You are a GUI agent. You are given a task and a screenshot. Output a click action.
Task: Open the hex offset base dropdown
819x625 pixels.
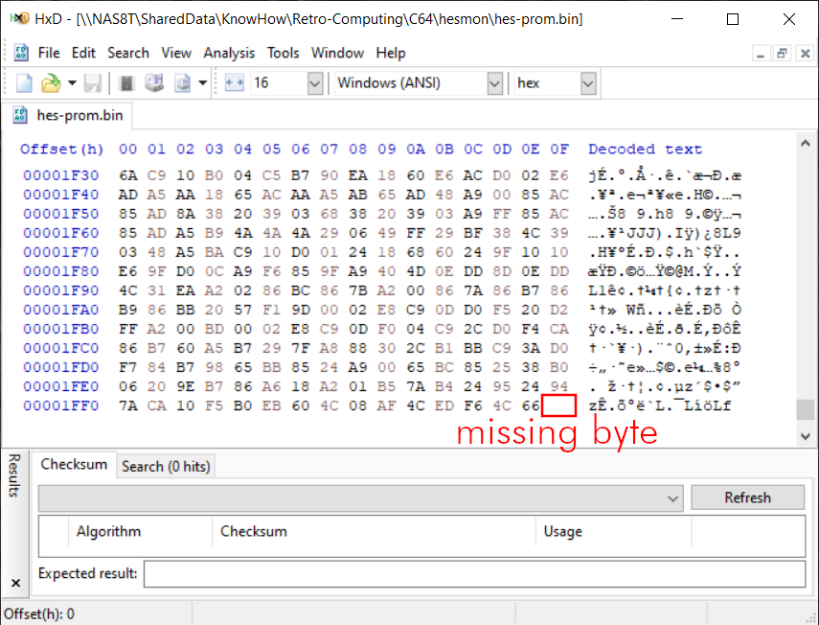tap(588, 83)
